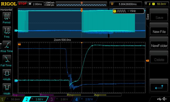Click the trigger level marker on right edge
170x102 pixels.
click(x=148, y=61)
